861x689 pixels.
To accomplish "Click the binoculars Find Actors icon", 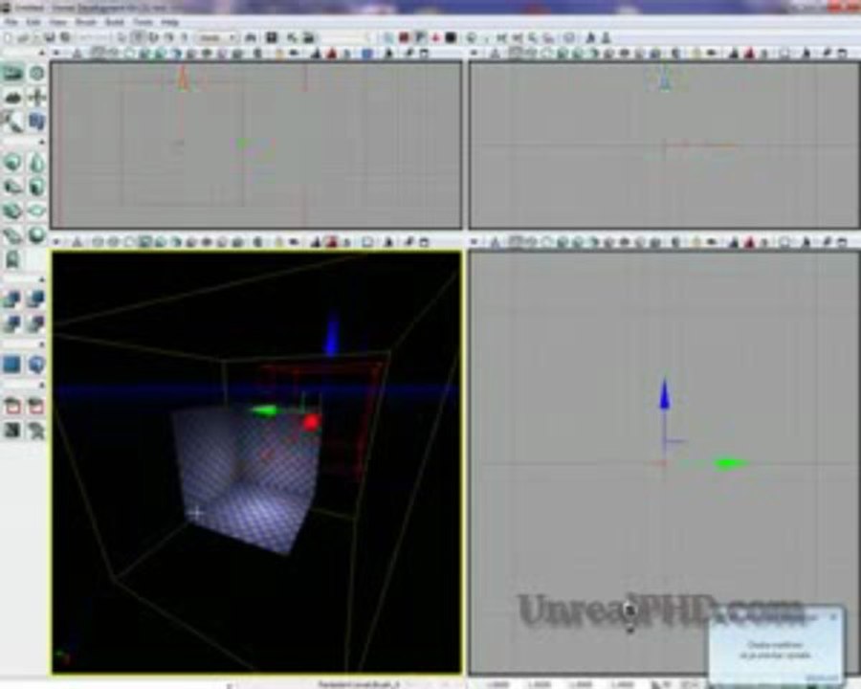I will (x=250, y=38).
